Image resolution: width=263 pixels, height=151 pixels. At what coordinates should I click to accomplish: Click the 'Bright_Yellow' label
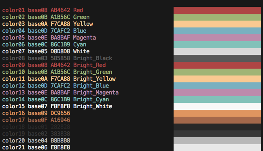[94, 79]
